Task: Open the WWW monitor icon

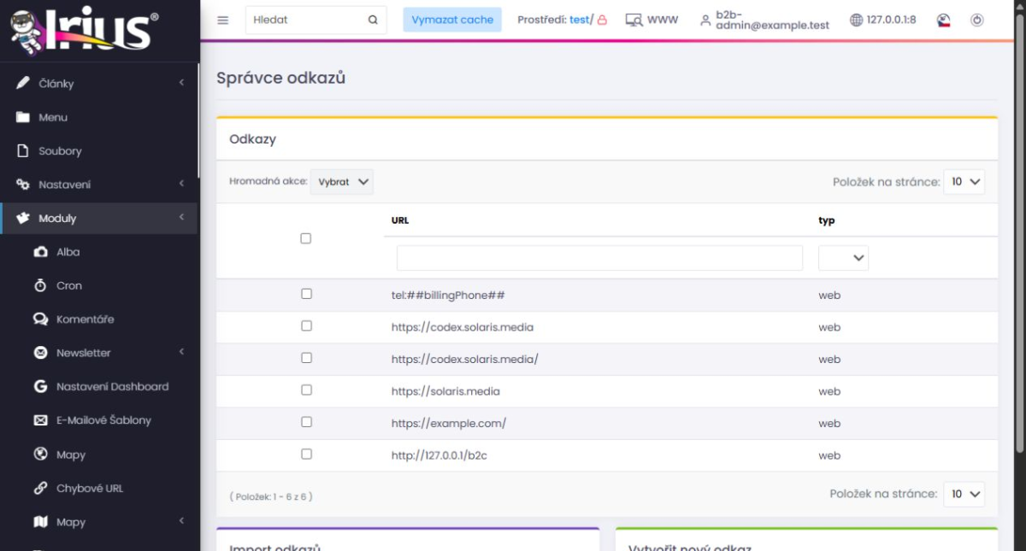Action: click(634, 20)
